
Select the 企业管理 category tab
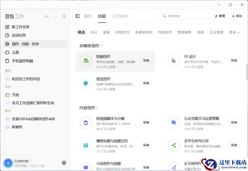[x=216, y=32]
